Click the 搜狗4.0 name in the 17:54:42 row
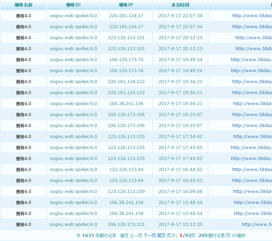The image size is (272, 241). 24,137
